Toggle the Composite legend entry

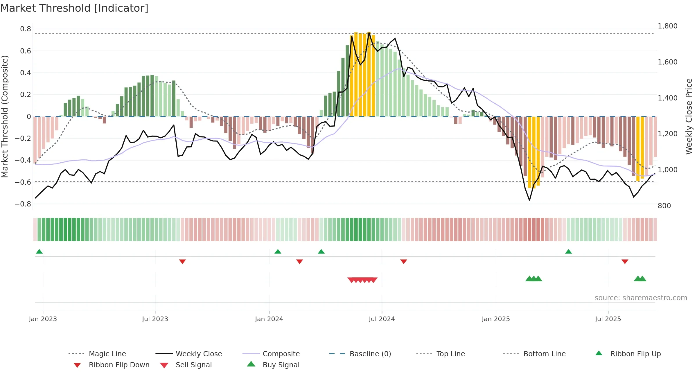pos(271,354)
